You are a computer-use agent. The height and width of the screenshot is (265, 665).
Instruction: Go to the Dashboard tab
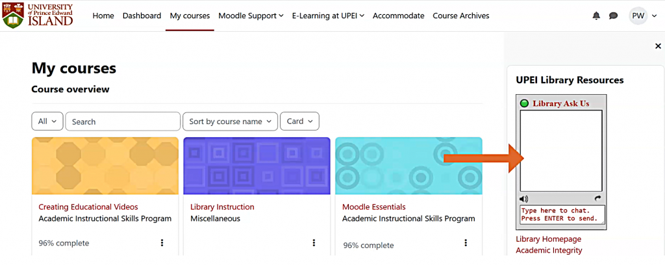[x=142, y=16]
